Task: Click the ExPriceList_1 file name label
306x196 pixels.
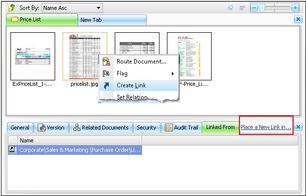Action: coord(32,84)
